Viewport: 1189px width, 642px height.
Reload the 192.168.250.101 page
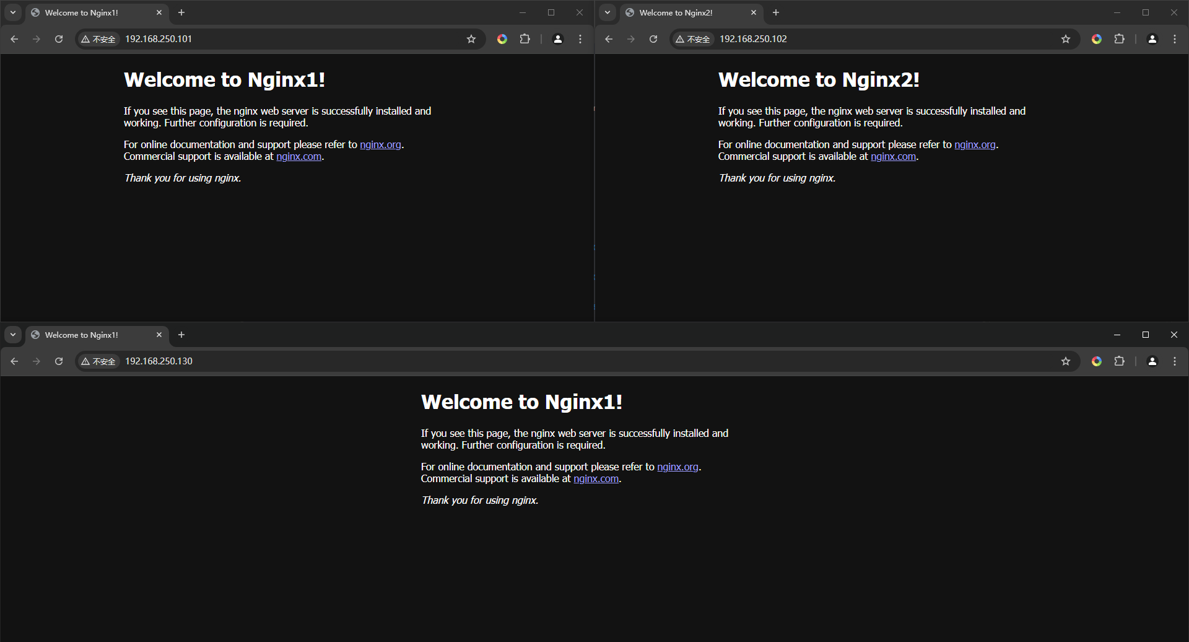(x=59, y=39)
